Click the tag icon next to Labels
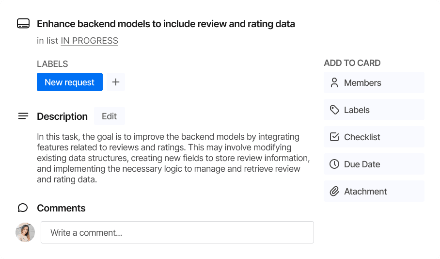 (x=334, y=110)
